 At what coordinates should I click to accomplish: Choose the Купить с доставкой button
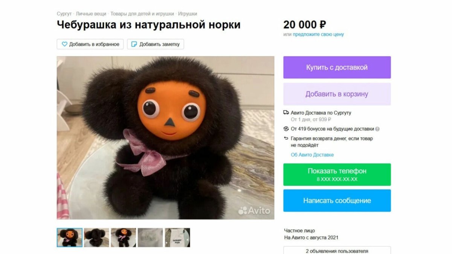(337, 67)
